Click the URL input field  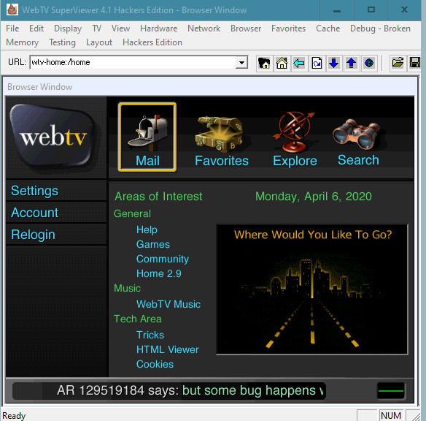tap(133, 62)
